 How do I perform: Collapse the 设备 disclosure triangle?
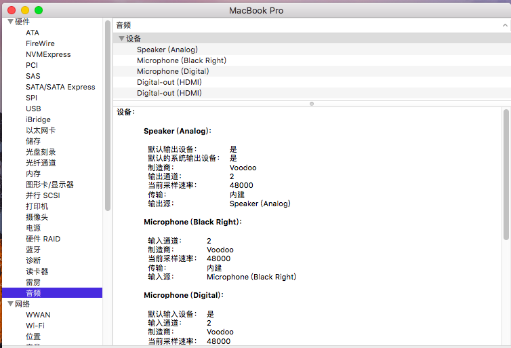pyautogui.click(x=121, y=39)
